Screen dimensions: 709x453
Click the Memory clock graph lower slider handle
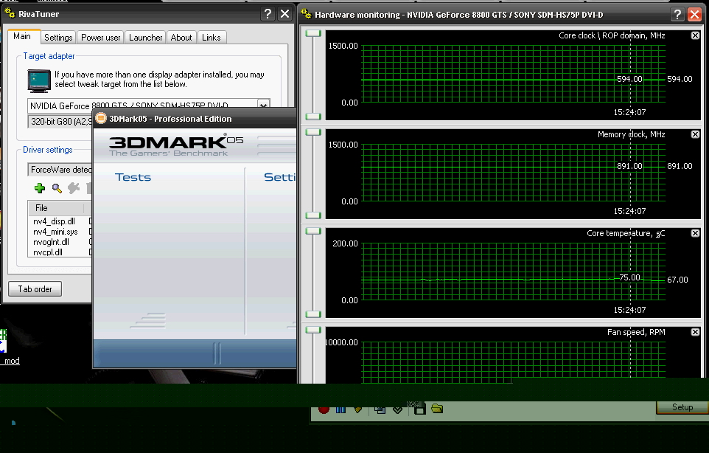(x=313, y=215)
